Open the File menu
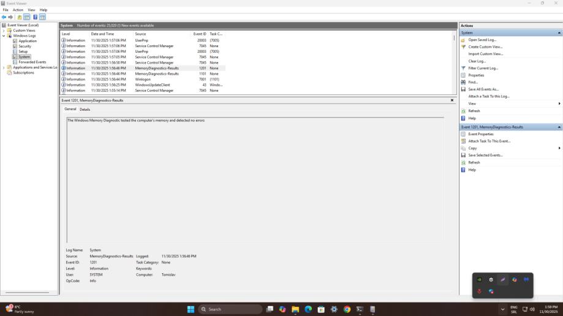 pyautogui.click(x=6, y=10)
